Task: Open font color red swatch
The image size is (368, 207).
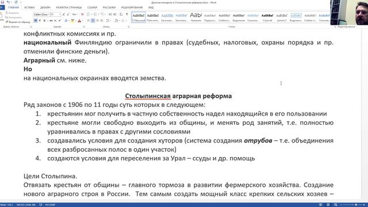Action: [79, 21]
